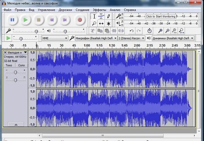Select the Time Shift tool

[101, 24]
